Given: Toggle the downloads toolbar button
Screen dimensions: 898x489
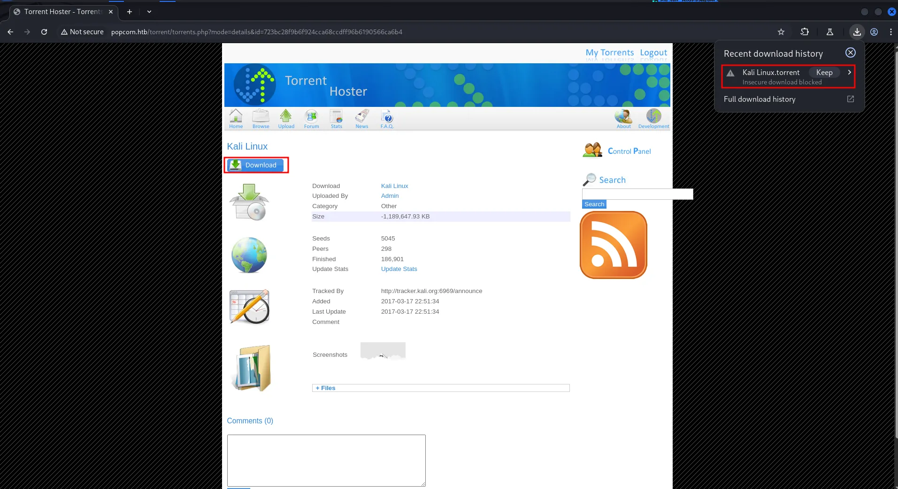Looking at the screenshot, I should pyautogui.click(x=857, y=32).
